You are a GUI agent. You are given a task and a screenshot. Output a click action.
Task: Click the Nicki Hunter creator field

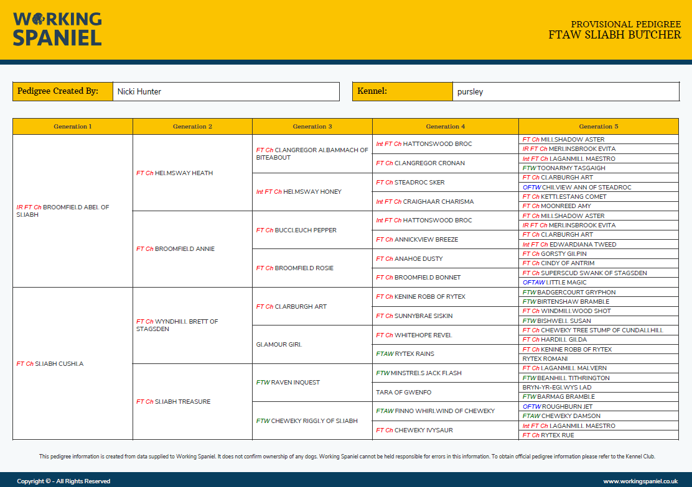(x=225, y=91)
